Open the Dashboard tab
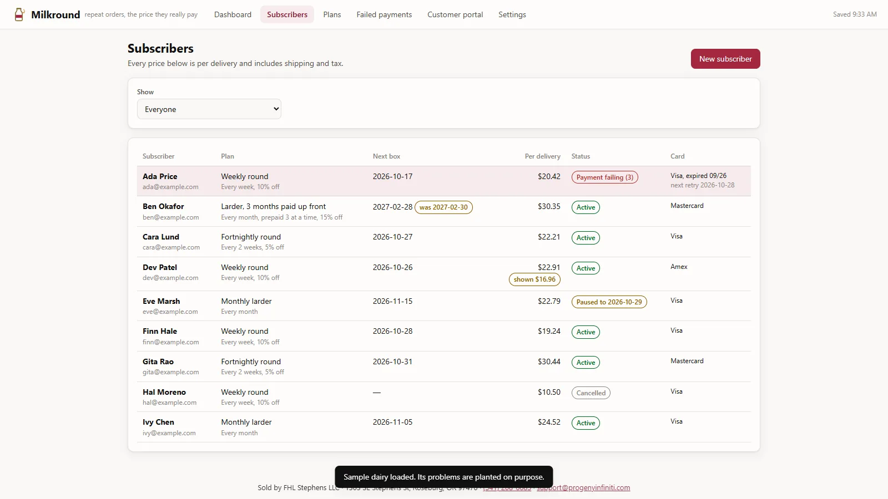This screenshot has height=499, width=888. [x=233, y=14]
